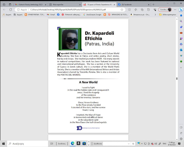The image size is (184, 147).
Task: Go back using the back arrow
Action: [4, 9]
